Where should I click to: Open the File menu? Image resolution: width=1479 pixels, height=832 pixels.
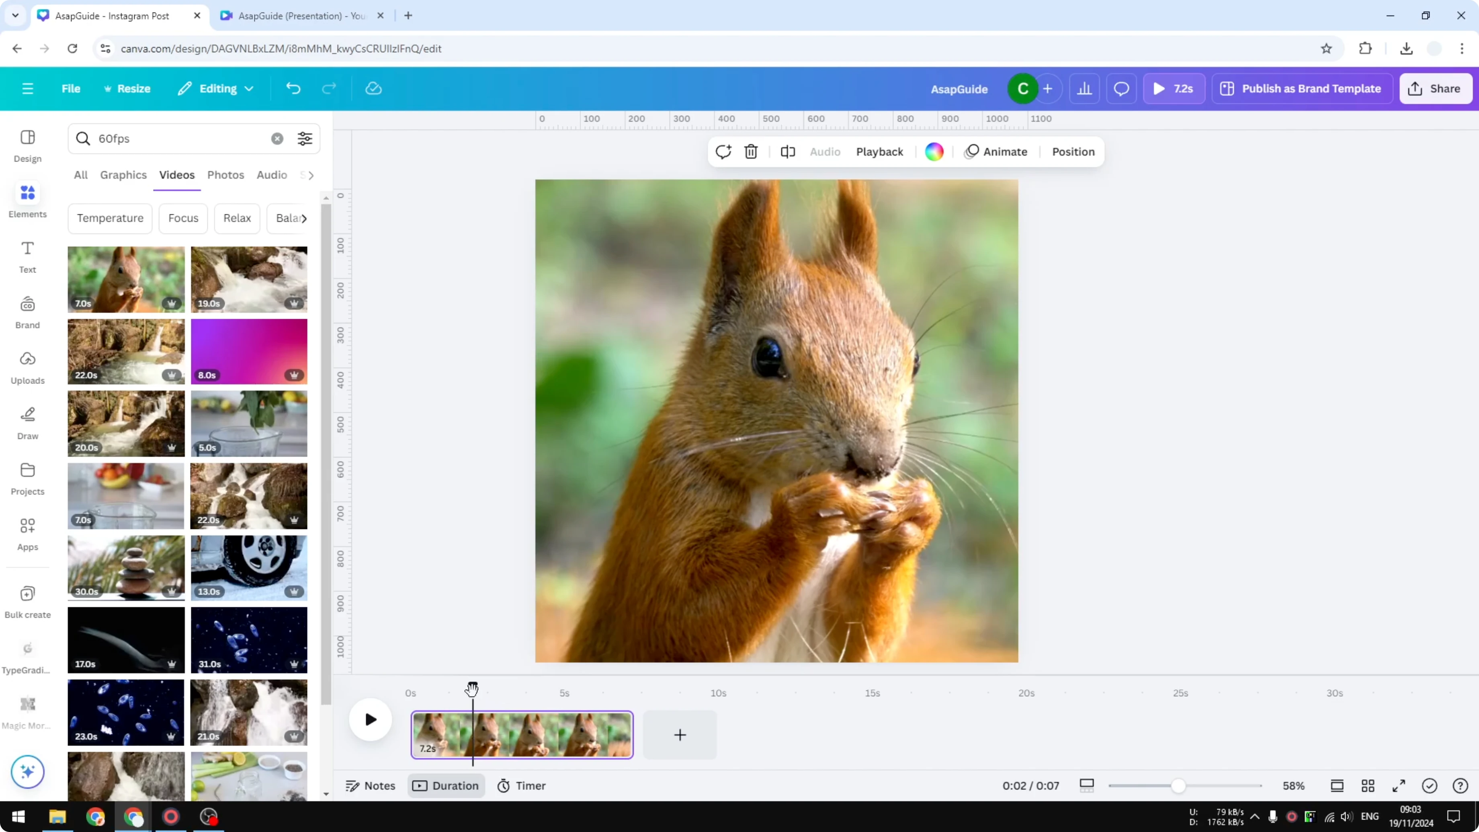pyautogui.click(x=71, y=88)
